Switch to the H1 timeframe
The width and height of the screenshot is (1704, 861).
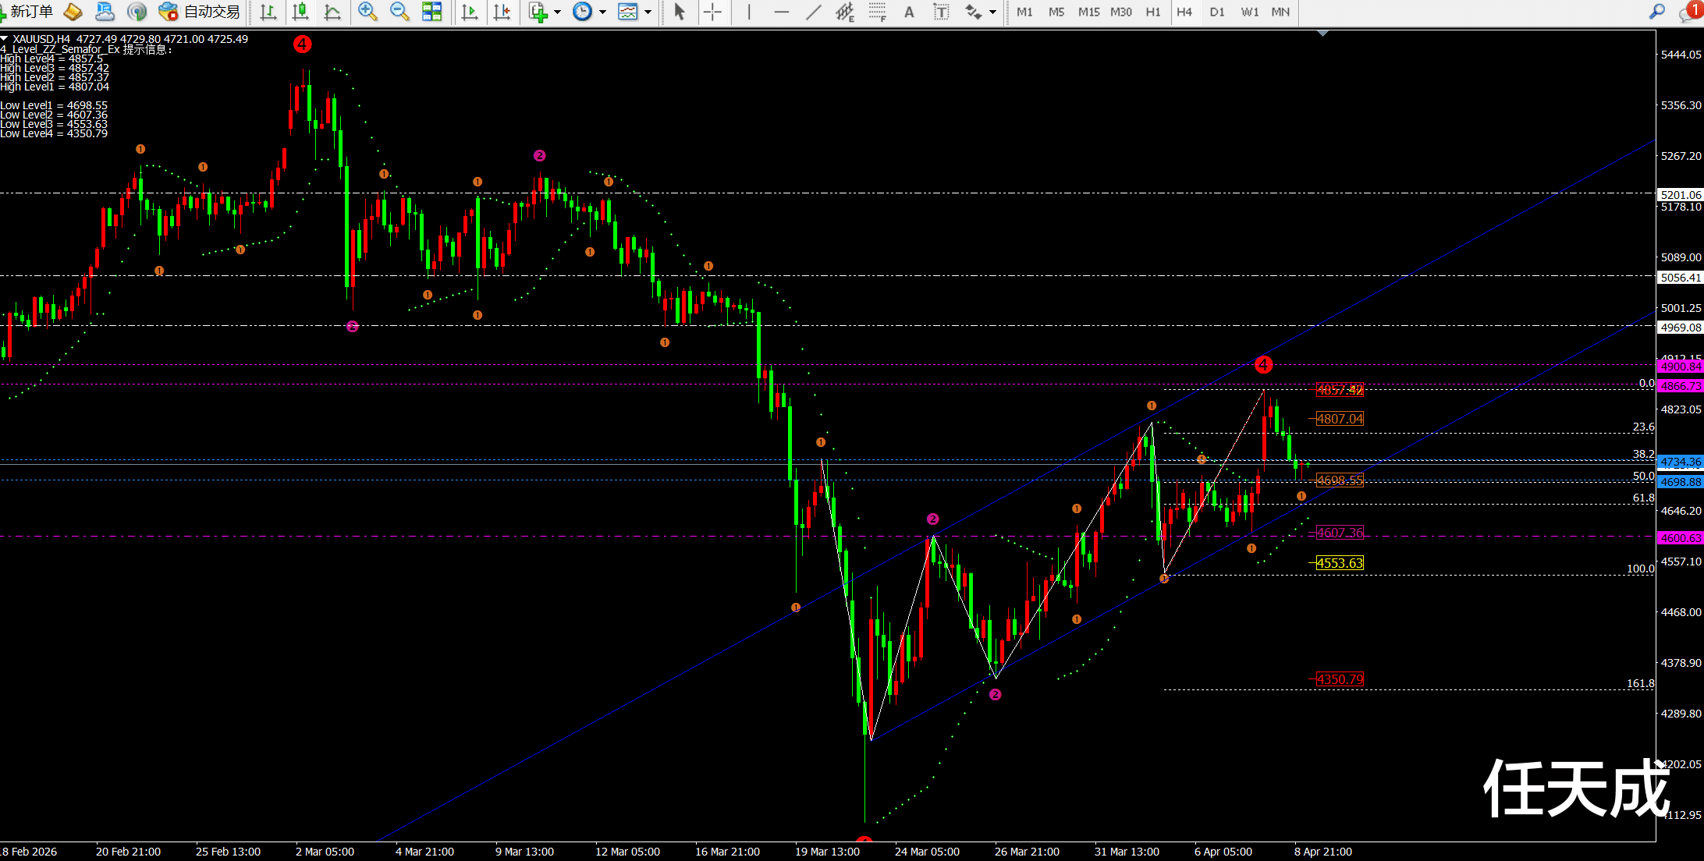coord(1152,12)
